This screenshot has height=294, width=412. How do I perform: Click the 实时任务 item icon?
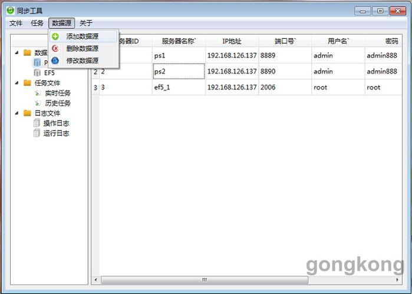tap(38, 93)
